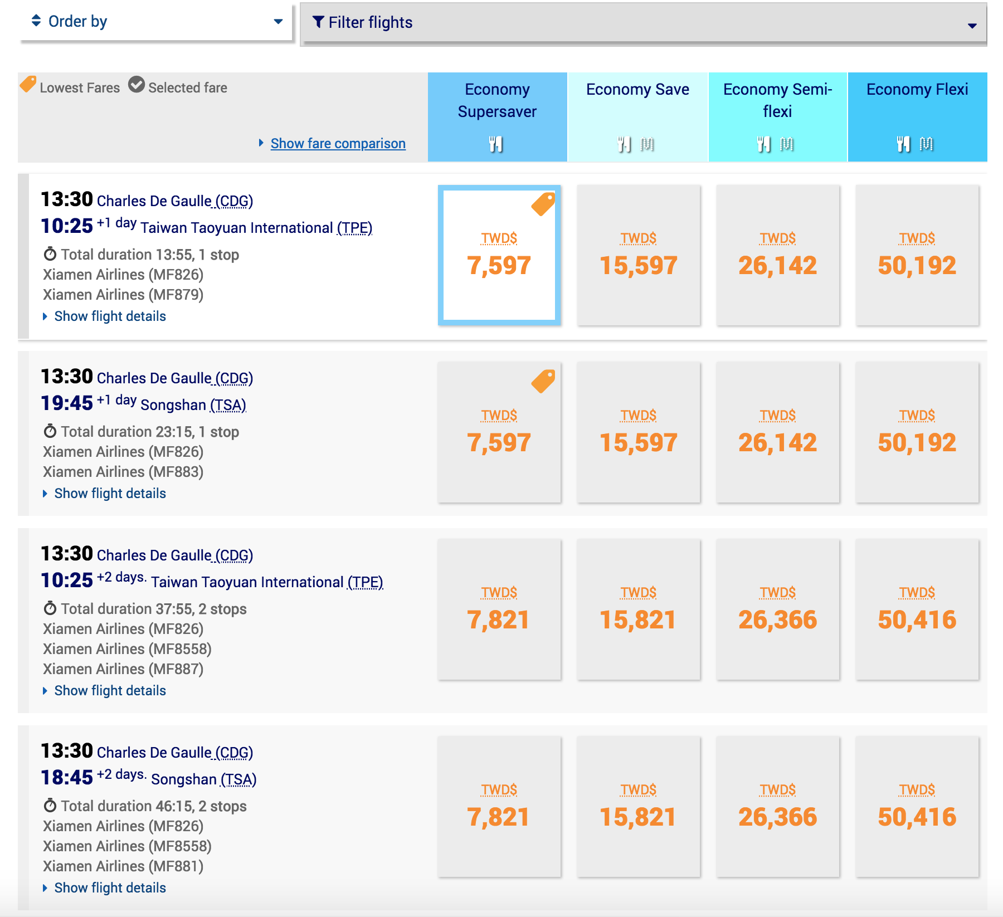The width and height of the screenshot is (1003, 917).
Task: Click the seat icon under Economy Save
Action: point(647,144)
